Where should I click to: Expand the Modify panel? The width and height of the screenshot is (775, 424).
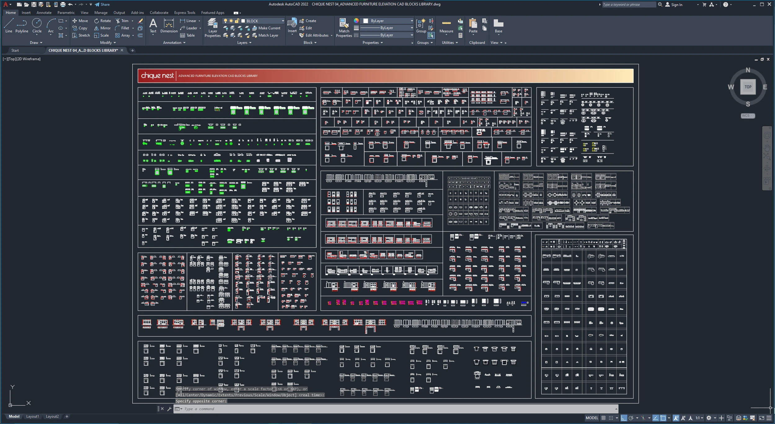(x=108, y=42)
